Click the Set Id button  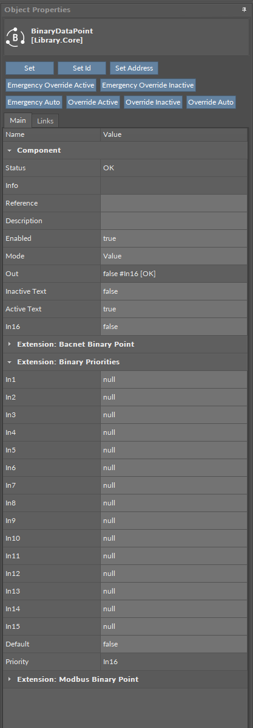[82, 68]
